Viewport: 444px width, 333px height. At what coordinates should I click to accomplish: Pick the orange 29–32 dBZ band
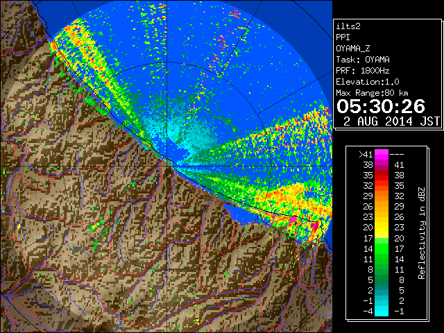tap(382, 196)
